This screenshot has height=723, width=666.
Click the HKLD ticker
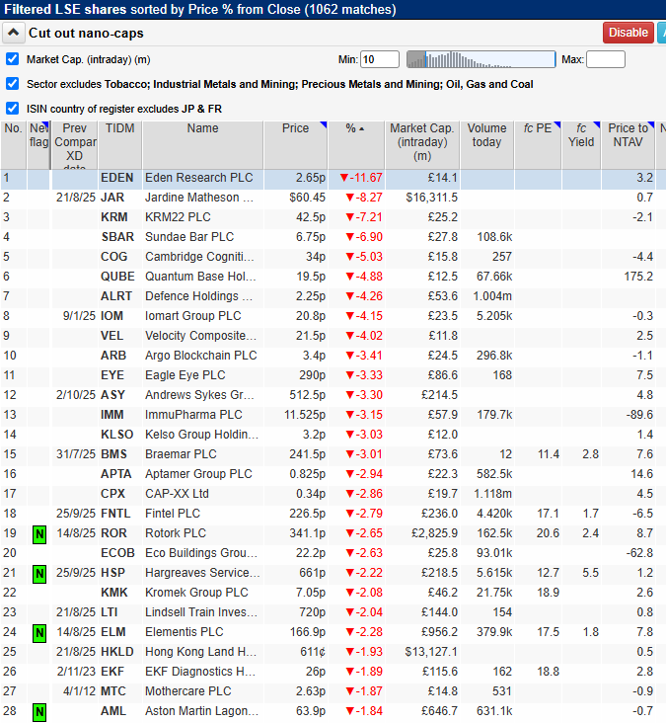[x=117, y=652]
